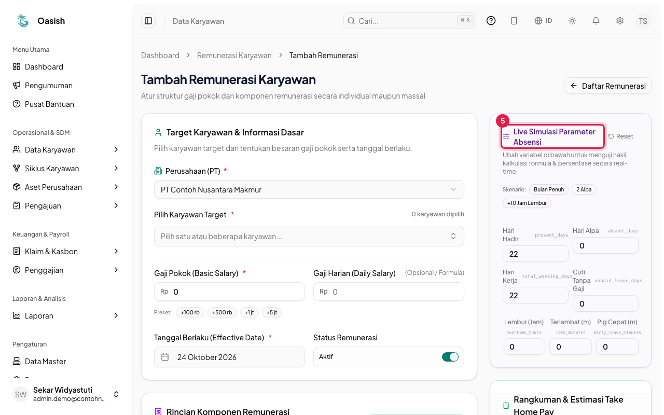The image size is (664, 415).
Task: Apply the +500 rb salary preset
Action: pyautogui.click(x=222, y=312)
